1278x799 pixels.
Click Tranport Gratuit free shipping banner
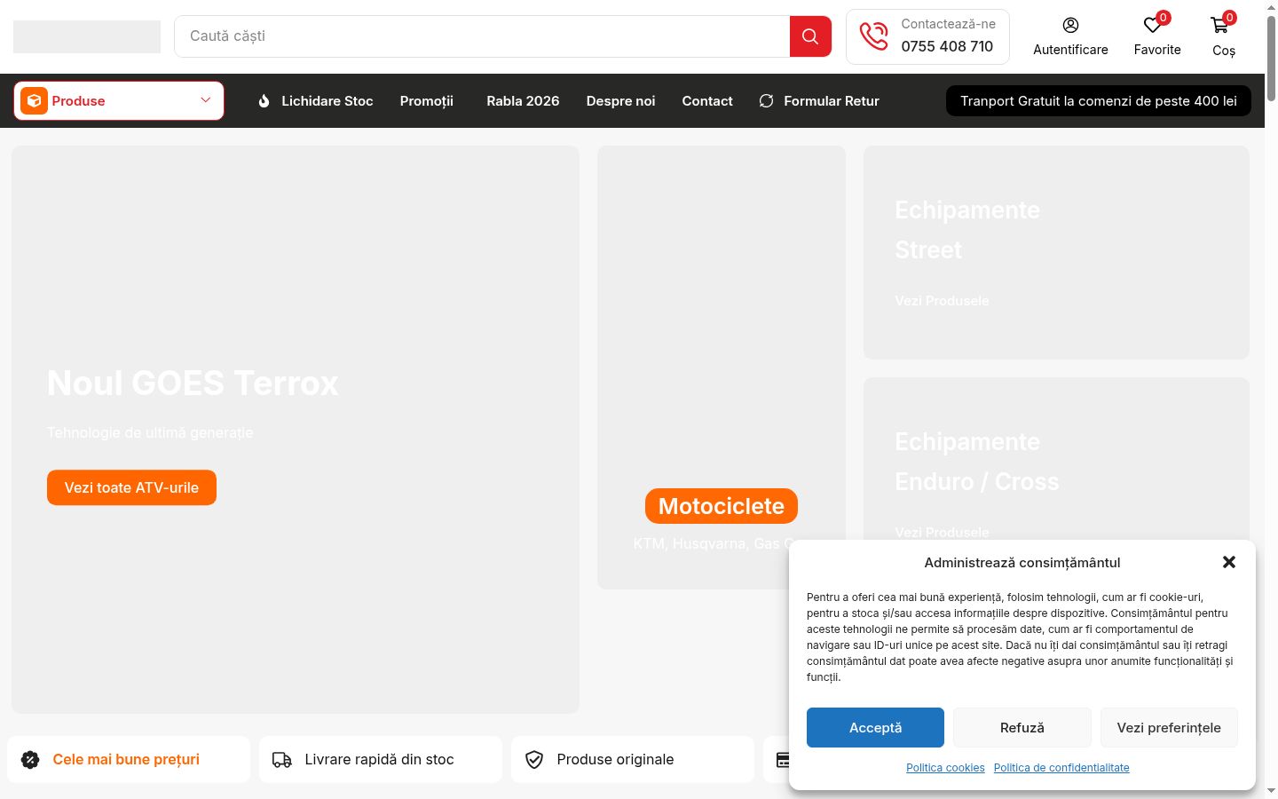click(x=1099, y=101)
